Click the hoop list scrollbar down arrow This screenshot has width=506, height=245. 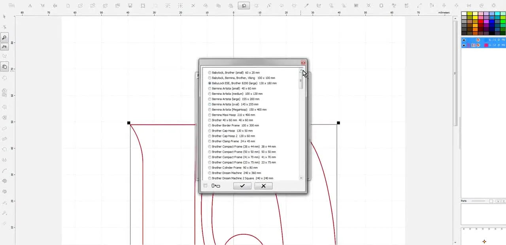point(301,178)
